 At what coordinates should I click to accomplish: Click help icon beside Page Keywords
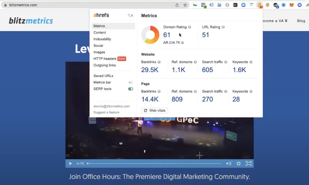point(251,91)
